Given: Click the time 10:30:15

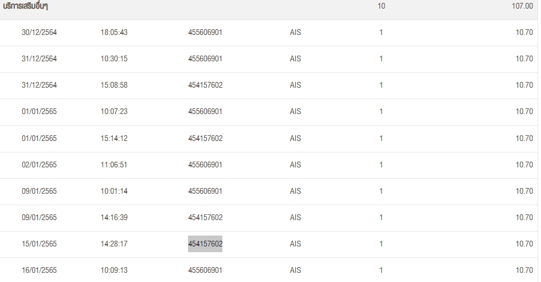Looking at the screenshot, I should pos(114,59).
